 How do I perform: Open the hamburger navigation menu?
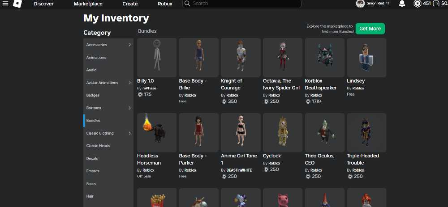coord(5,4)
